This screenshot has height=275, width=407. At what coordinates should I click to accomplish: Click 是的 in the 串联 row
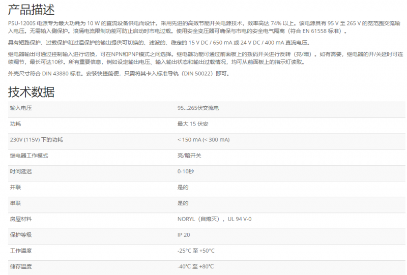183,203
